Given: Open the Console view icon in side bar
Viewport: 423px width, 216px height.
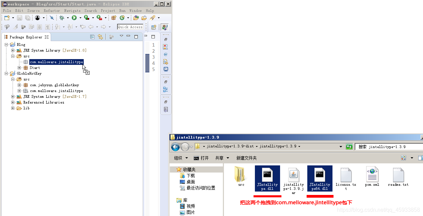Looking at the screenshot, I should (x=166, y=69).
